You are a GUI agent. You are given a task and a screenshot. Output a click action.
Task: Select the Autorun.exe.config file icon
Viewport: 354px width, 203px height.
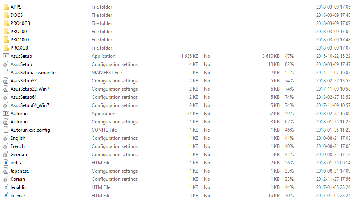point(5,130)
